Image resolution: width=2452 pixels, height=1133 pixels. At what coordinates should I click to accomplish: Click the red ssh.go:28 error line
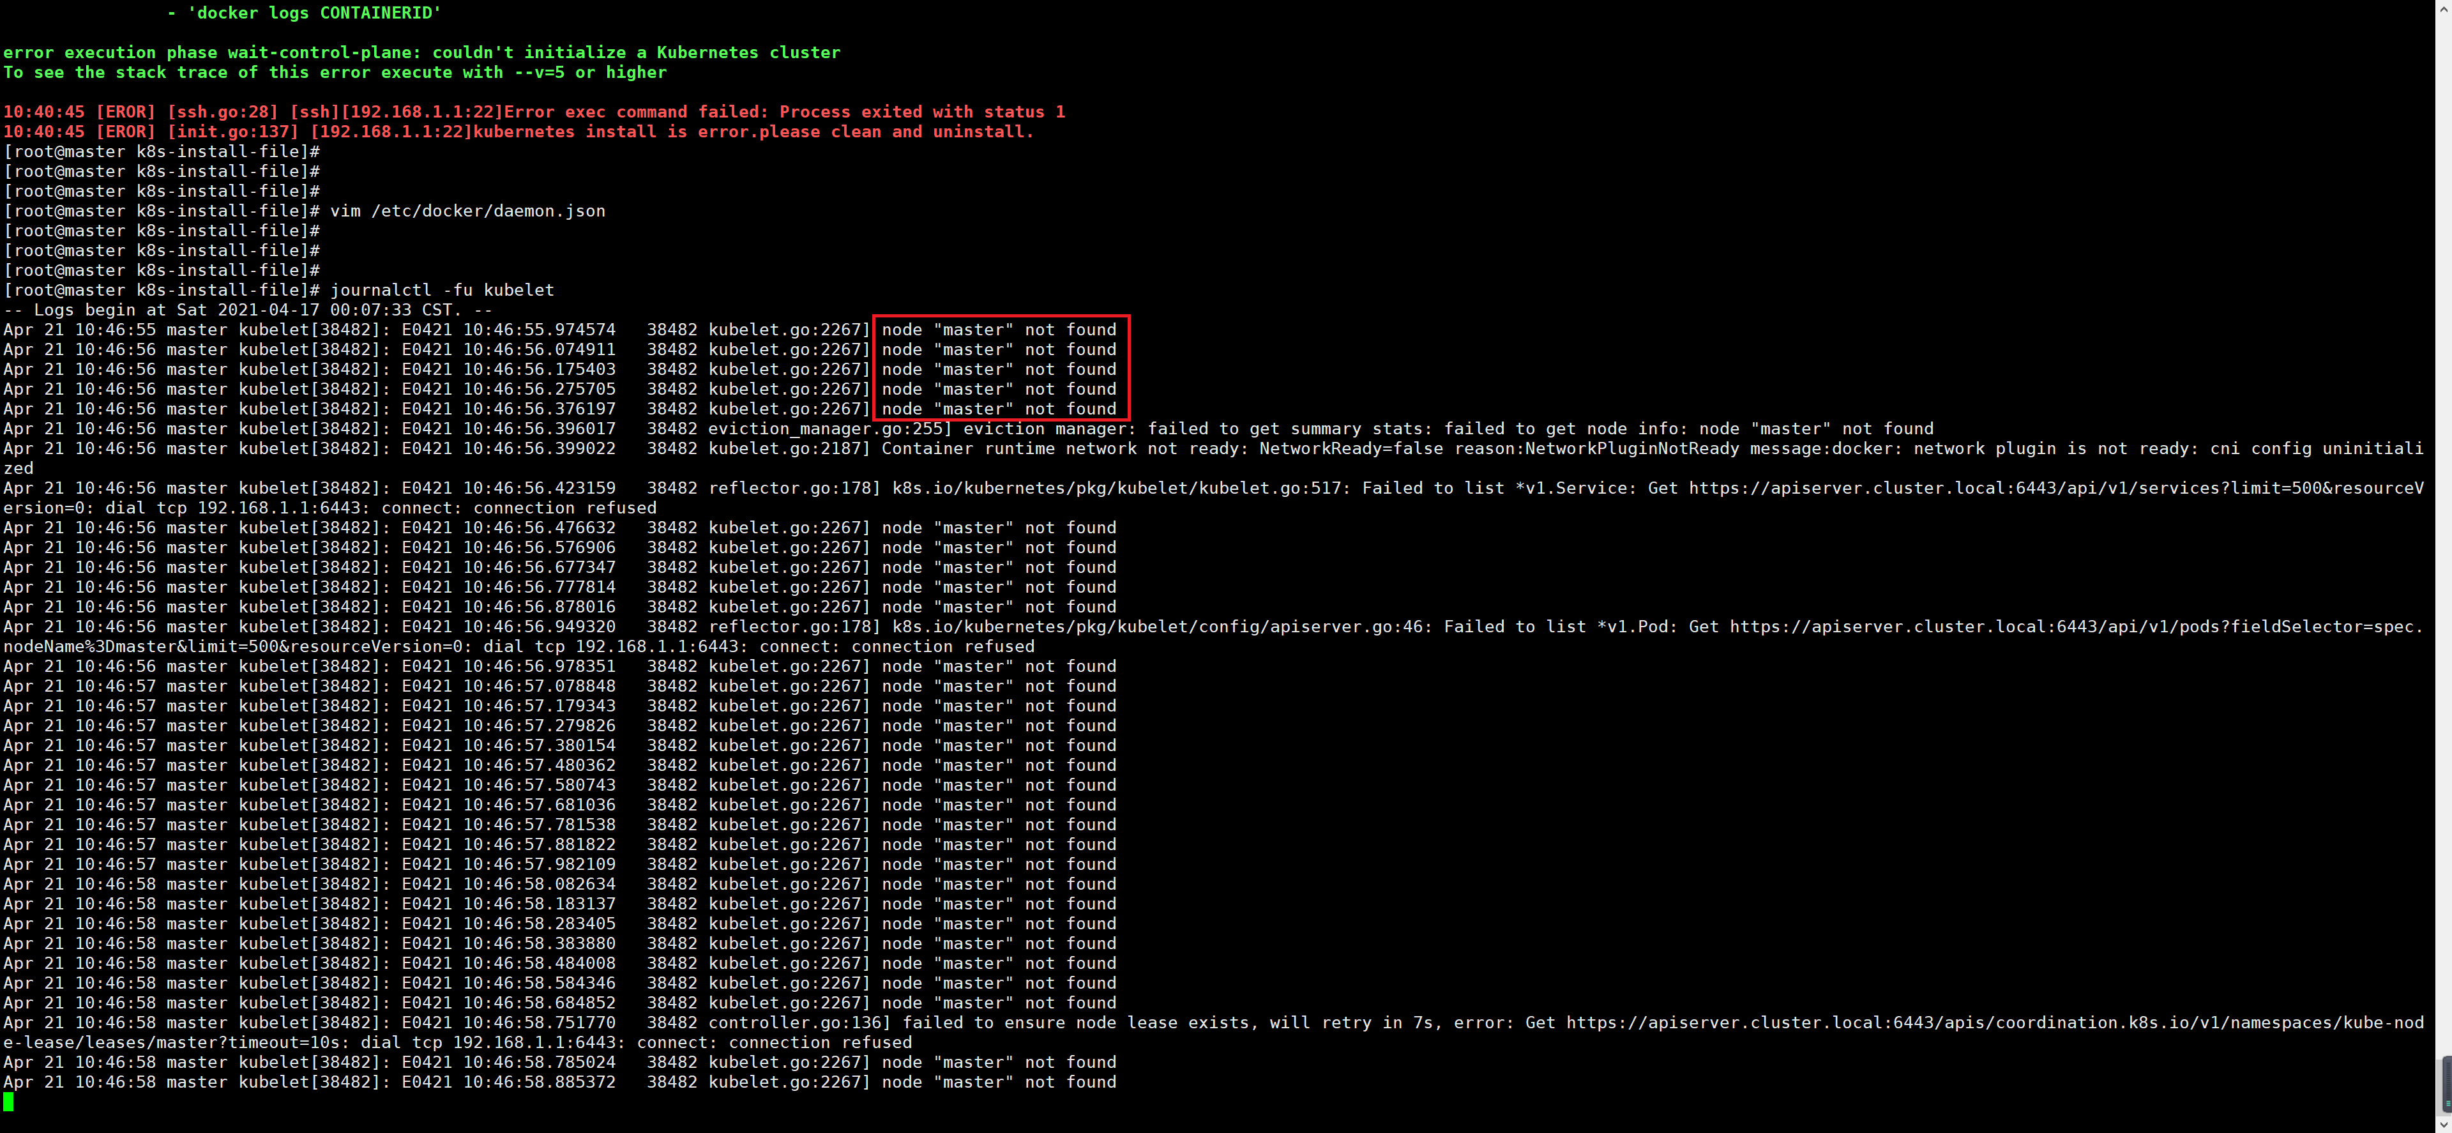click(533, 112)
